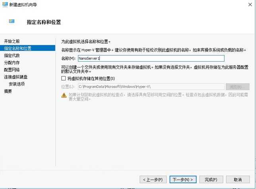
Task: Click the 完成(F) button
Action: click(x=211, y=179)
